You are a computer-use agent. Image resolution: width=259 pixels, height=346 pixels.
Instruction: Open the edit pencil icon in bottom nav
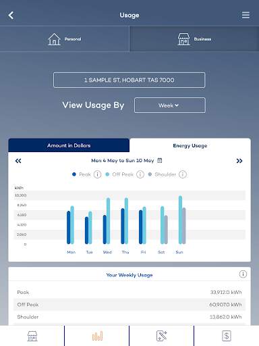coord(162,336)
